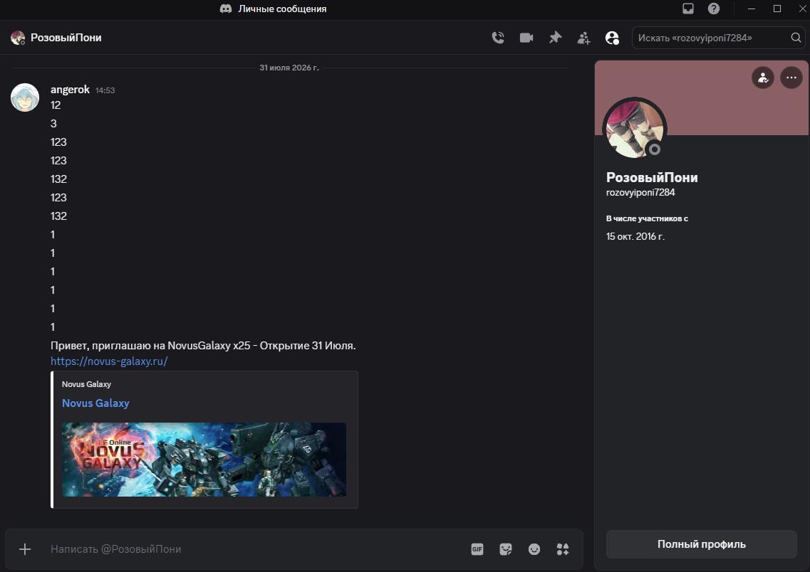The image size is (810, 572).
Task: Click the date 15 окт. 2016 г.
Action: click(635, 236)
